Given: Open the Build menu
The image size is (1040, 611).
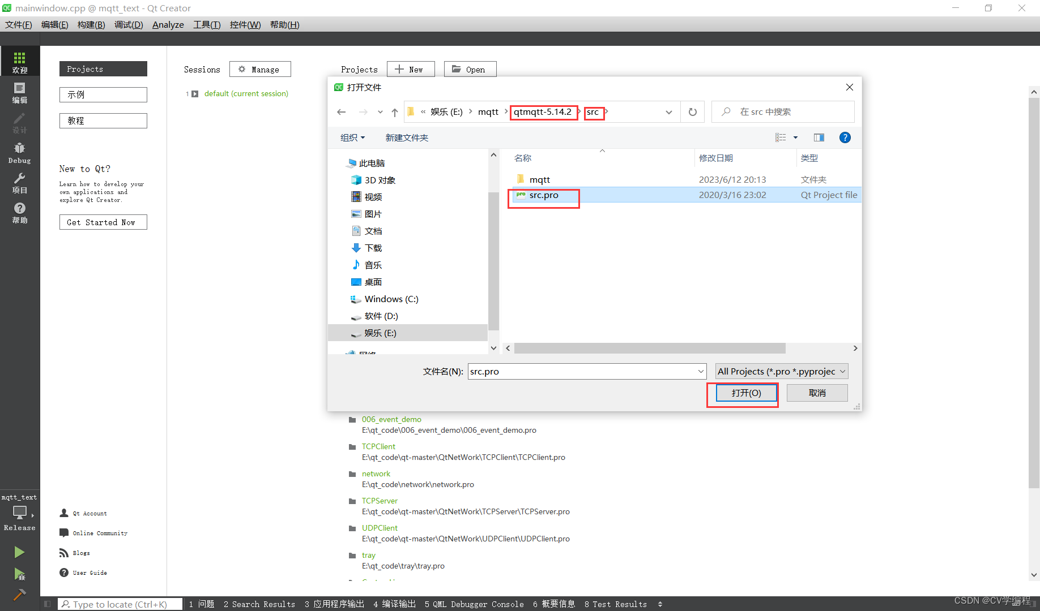Looking at the screenshot, I should point(91,24).
